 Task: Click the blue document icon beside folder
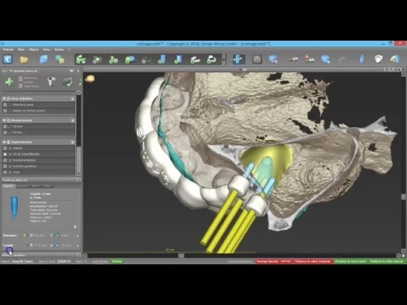click(43, 59)
